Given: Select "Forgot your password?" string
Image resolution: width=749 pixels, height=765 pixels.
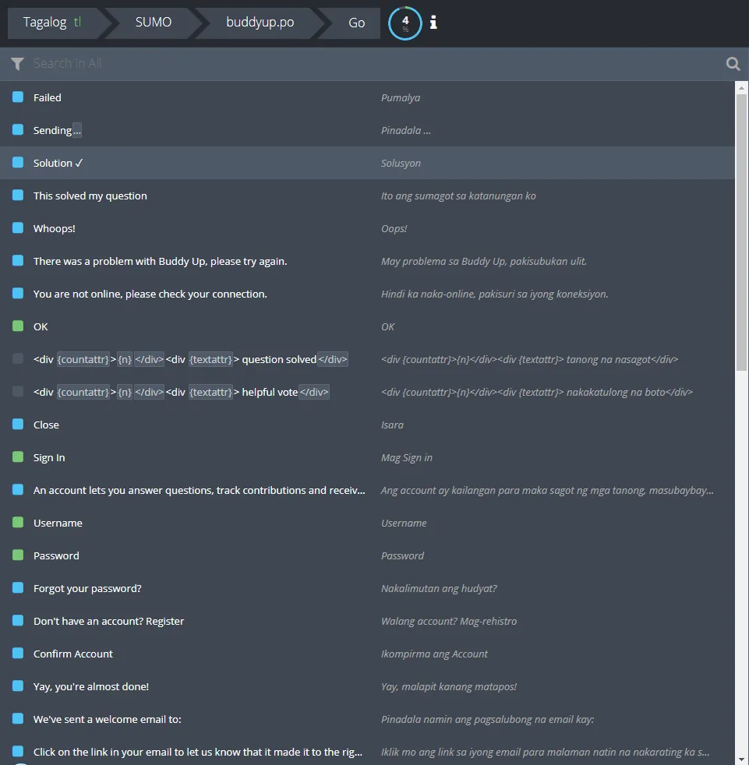Looking at the screenshot, I should pyautogui.click(x=87, y=588).
